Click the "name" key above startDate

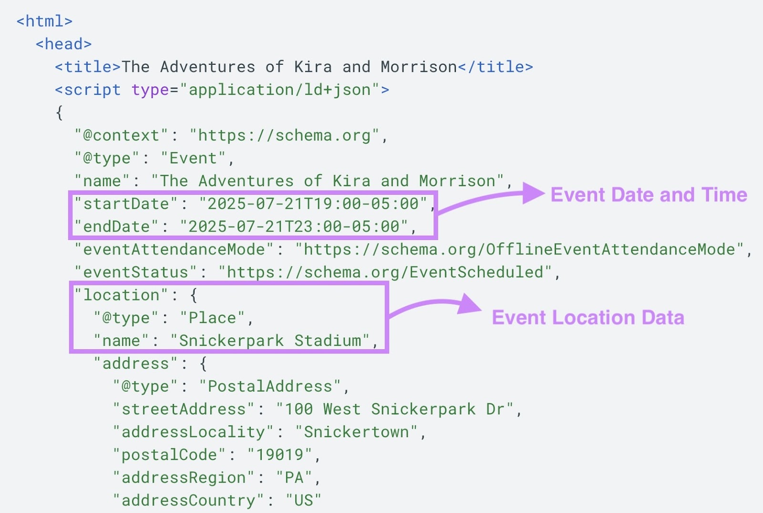[102, 181]
